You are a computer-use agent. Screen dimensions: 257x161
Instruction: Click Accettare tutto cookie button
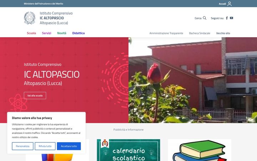[x=69, y=146]
